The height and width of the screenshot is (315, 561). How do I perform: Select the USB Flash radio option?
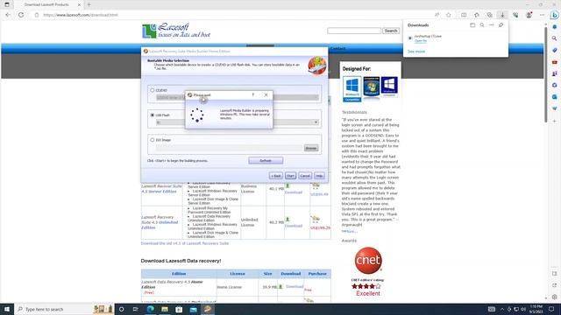click(x=153, y=115)
